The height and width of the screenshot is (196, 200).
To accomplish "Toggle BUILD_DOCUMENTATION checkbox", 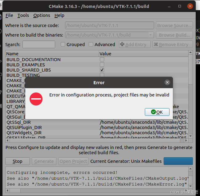I will 102,59.
